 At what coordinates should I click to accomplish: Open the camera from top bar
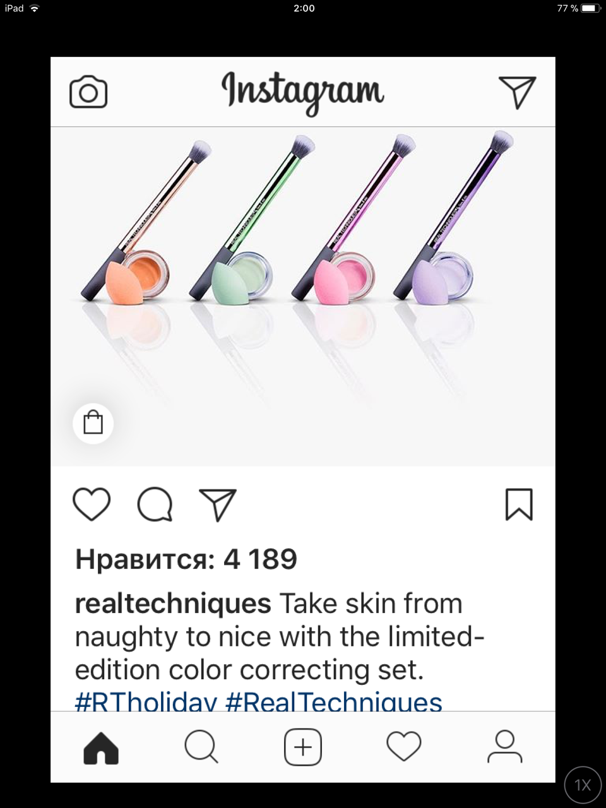pos(88,93)
